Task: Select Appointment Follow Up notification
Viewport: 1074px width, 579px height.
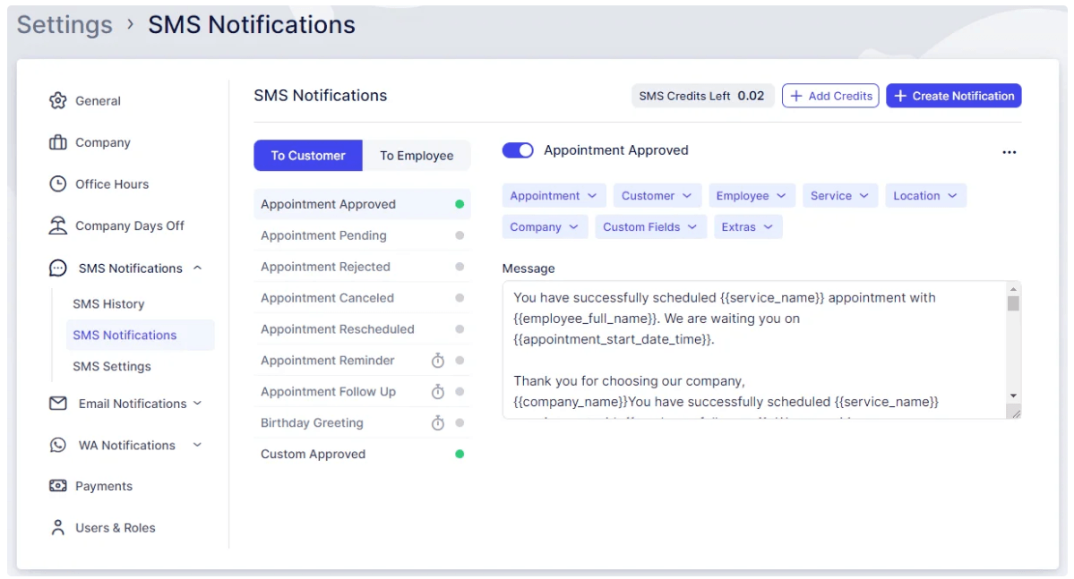Action: pos(362,391)
